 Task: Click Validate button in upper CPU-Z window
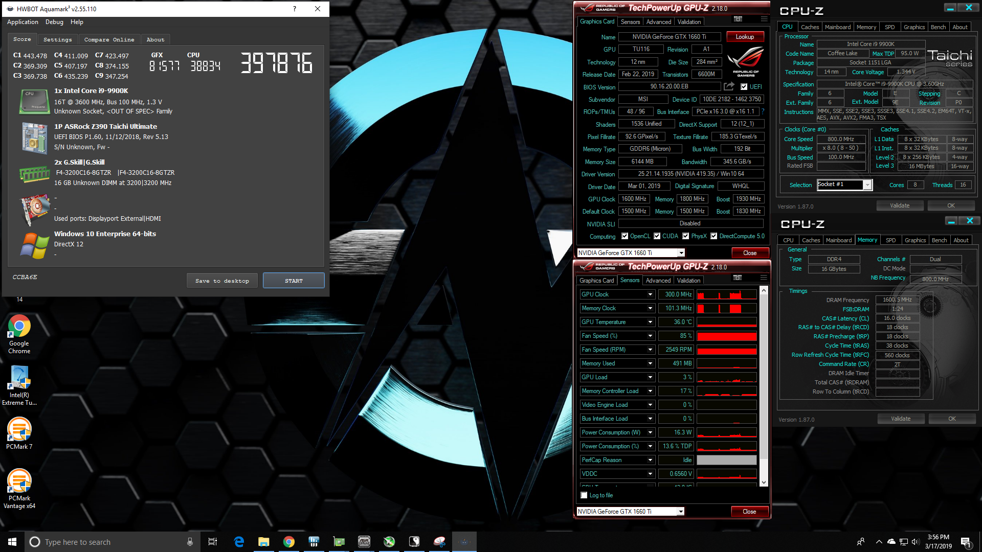[x=900, y=205]
